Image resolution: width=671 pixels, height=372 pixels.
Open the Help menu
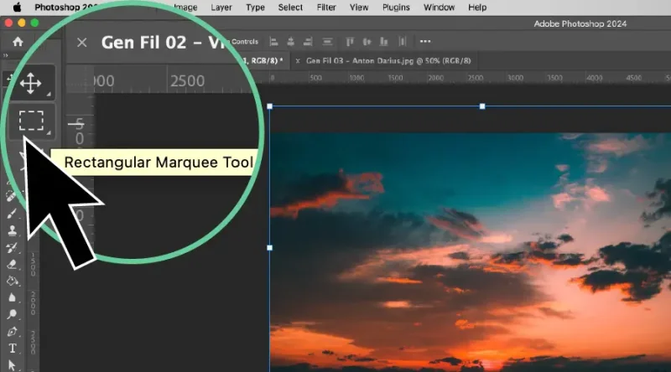(477, 8)
